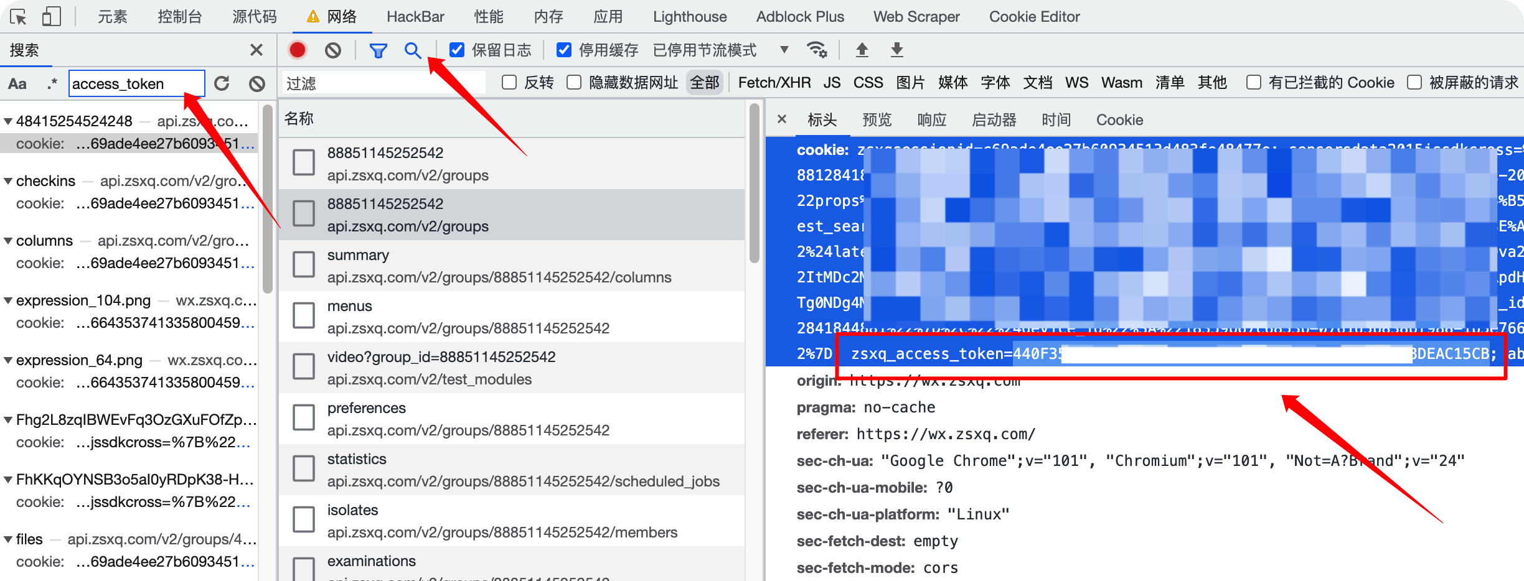This screenshot has height=581, width=1524.
Task: Enable hide data URLs checkbox
Action: [x=574, y=83]
